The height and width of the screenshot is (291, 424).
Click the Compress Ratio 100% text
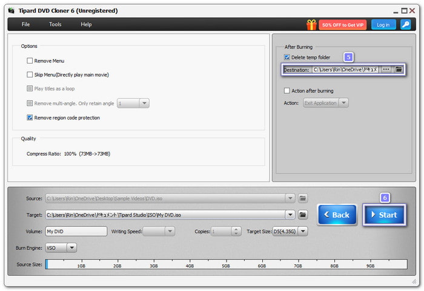click(x=68, y=154)
